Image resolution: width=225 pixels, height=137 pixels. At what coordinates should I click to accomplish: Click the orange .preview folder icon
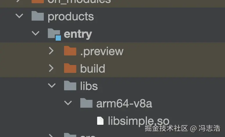pyautogui.click(x=70, y=51)
